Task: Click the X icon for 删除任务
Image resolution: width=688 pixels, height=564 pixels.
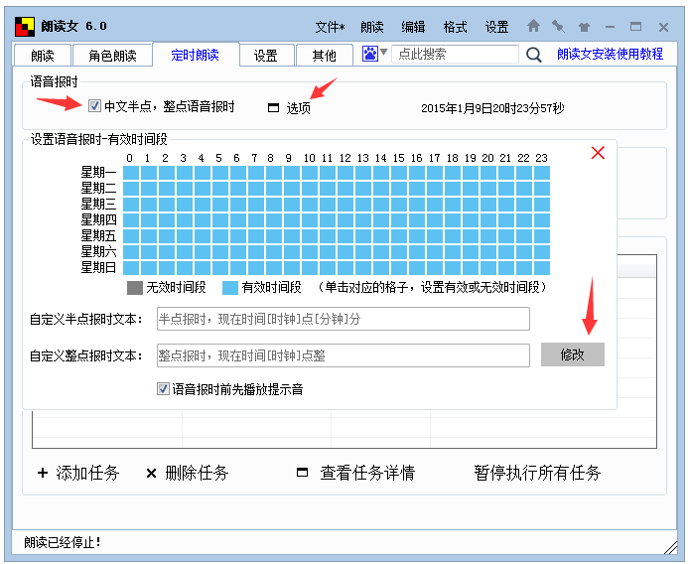Action: [x=151, y=474]
